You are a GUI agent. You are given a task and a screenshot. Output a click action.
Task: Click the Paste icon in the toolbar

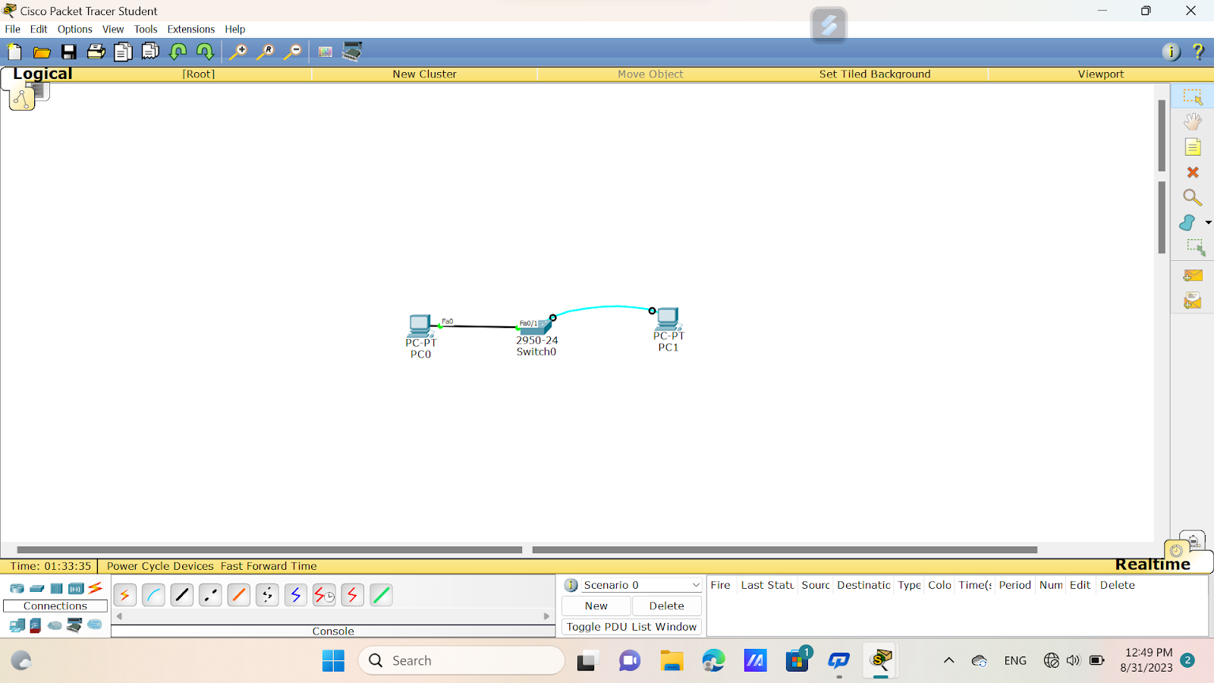[150, 52]
